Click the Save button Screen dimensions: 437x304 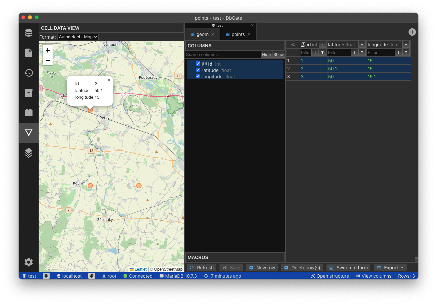pyautogui.click(x=231, y=268)
